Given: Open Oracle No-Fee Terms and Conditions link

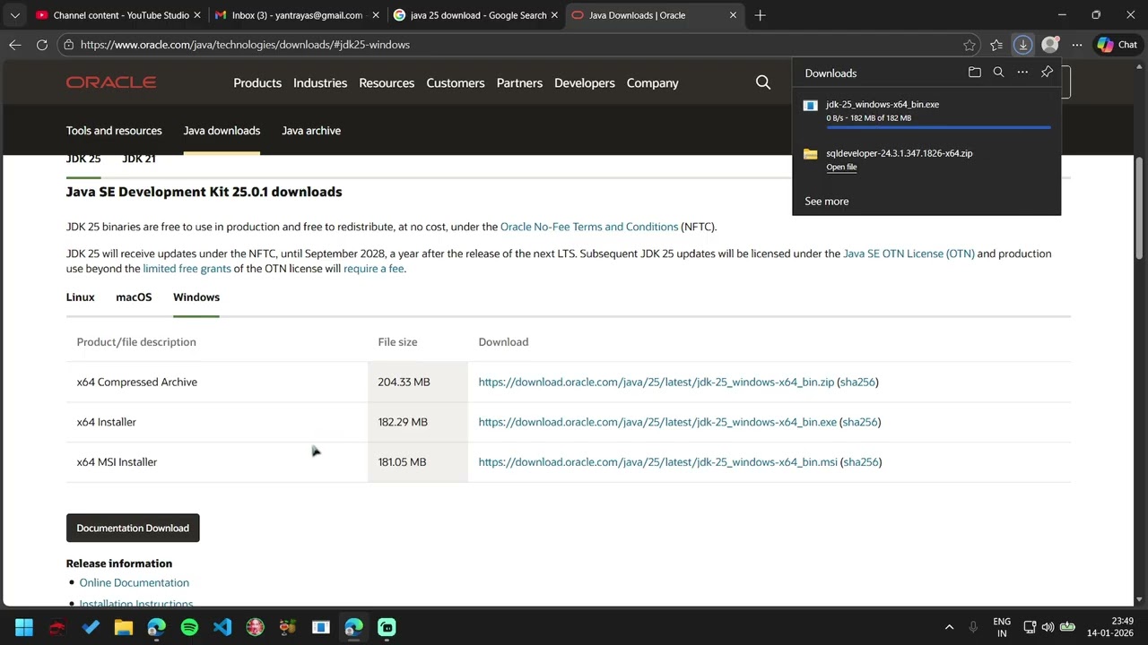Looking at the screenshot, I should pos(589,227).
